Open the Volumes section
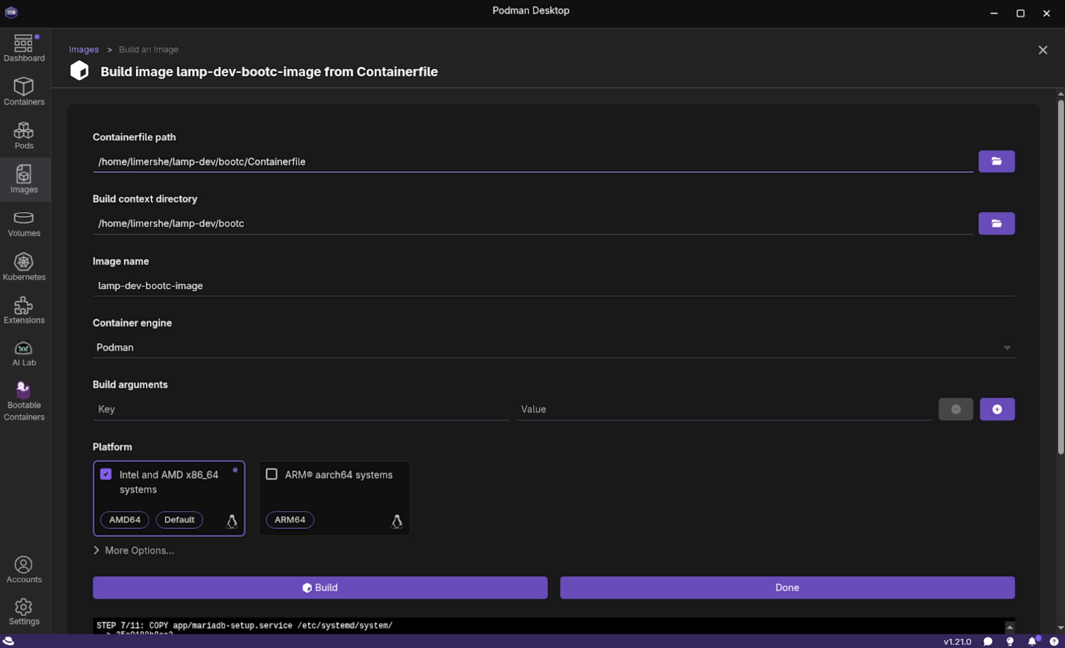 coord(24,223)
